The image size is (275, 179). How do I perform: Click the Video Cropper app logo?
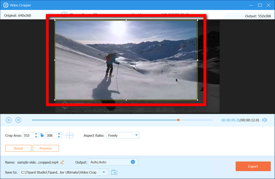[5, 5]
